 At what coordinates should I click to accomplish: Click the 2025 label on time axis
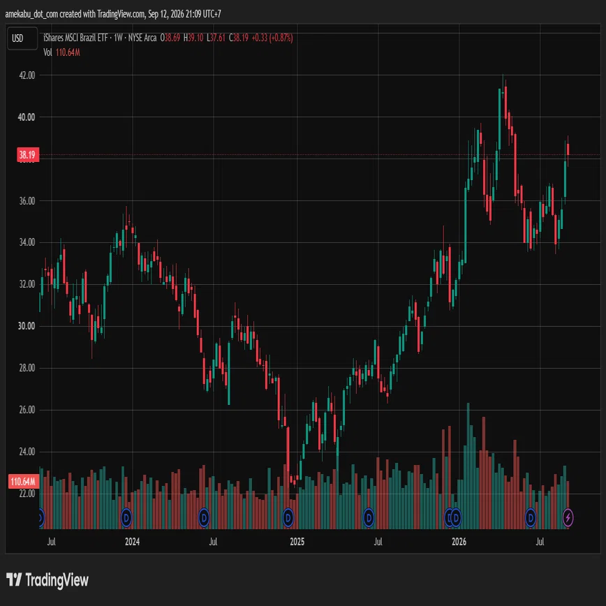tap(297, 542)
